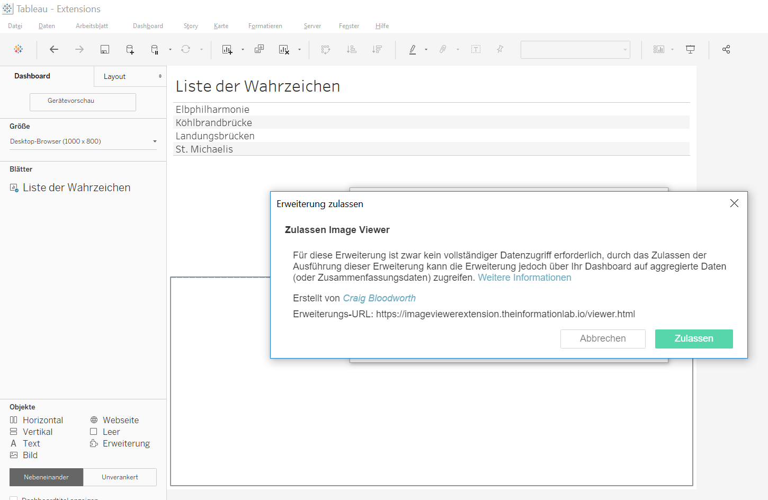Add a Bild image object

(24, 455)
